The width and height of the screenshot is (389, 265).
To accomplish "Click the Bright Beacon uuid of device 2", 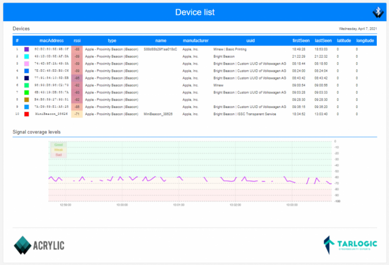I will pos(224,56).
